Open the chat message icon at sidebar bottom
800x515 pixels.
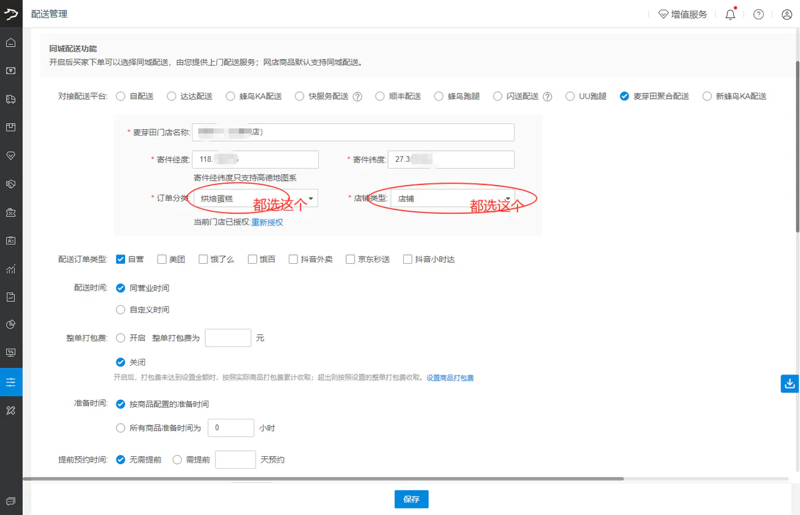(11, 501)
